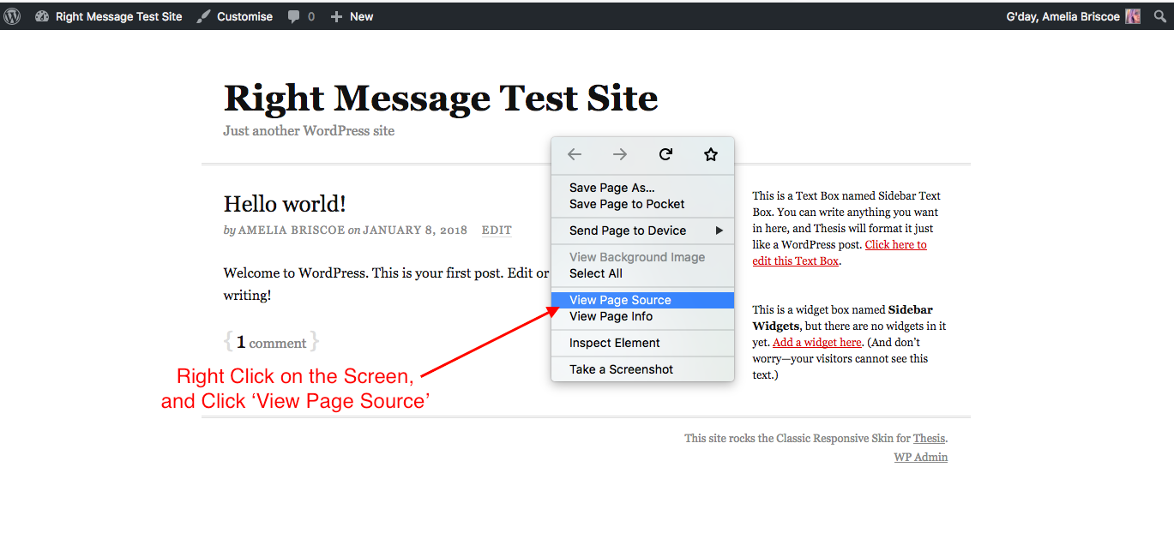1174x533 pixels.
Task: Expand the Send Page to Device submenu
Action: [642, 231]
